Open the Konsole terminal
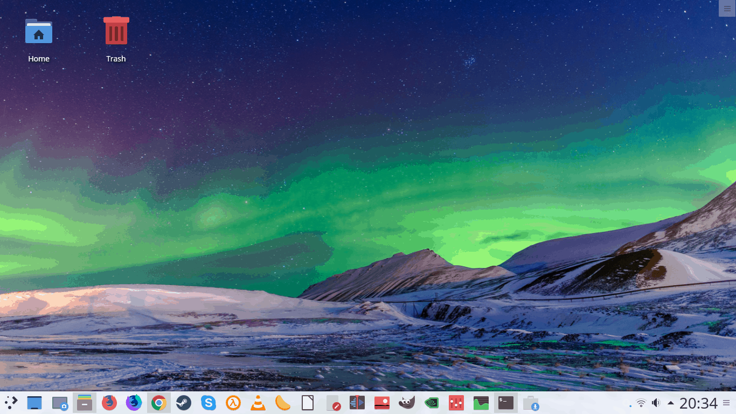The image size is (736, 414). coord(506,403)
